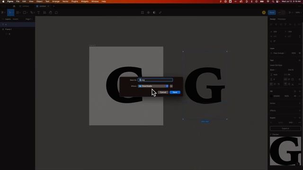Click the Spotlight search icon in menu bar
The image size is (303, 170).
tap(273, 1)
